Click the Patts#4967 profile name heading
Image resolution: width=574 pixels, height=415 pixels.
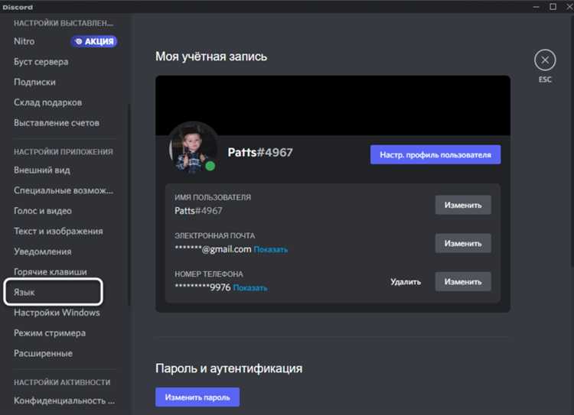[260, 152]
